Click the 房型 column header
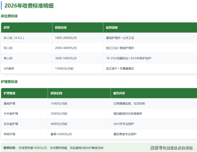This screenshot has width=197, height=152. point(6,27)
